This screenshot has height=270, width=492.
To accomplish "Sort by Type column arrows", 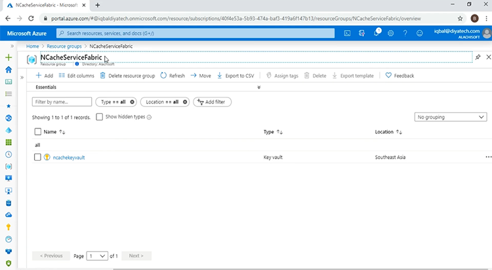I will click(x=279, y=132).
